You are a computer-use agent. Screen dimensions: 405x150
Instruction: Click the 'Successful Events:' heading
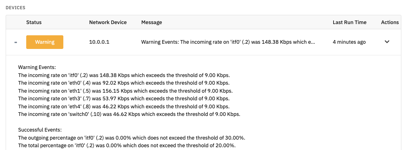pos(40,130)
